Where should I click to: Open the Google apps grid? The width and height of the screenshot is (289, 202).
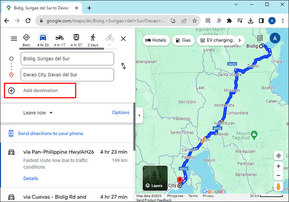coord(260,38)
